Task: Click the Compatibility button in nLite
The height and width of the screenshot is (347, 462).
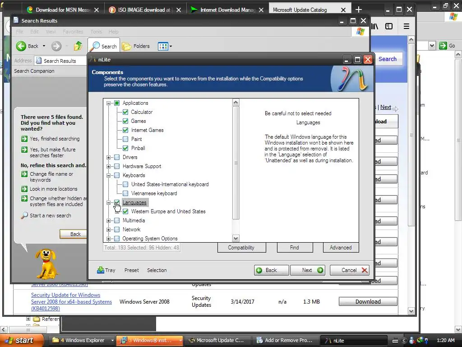Action: [242, 248]
